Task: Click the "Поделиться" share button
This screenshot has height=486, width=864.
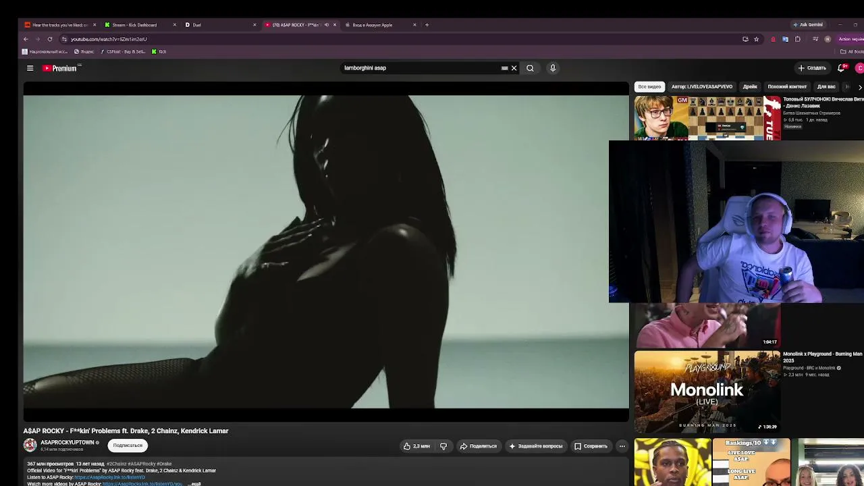Action: point(478,446)
